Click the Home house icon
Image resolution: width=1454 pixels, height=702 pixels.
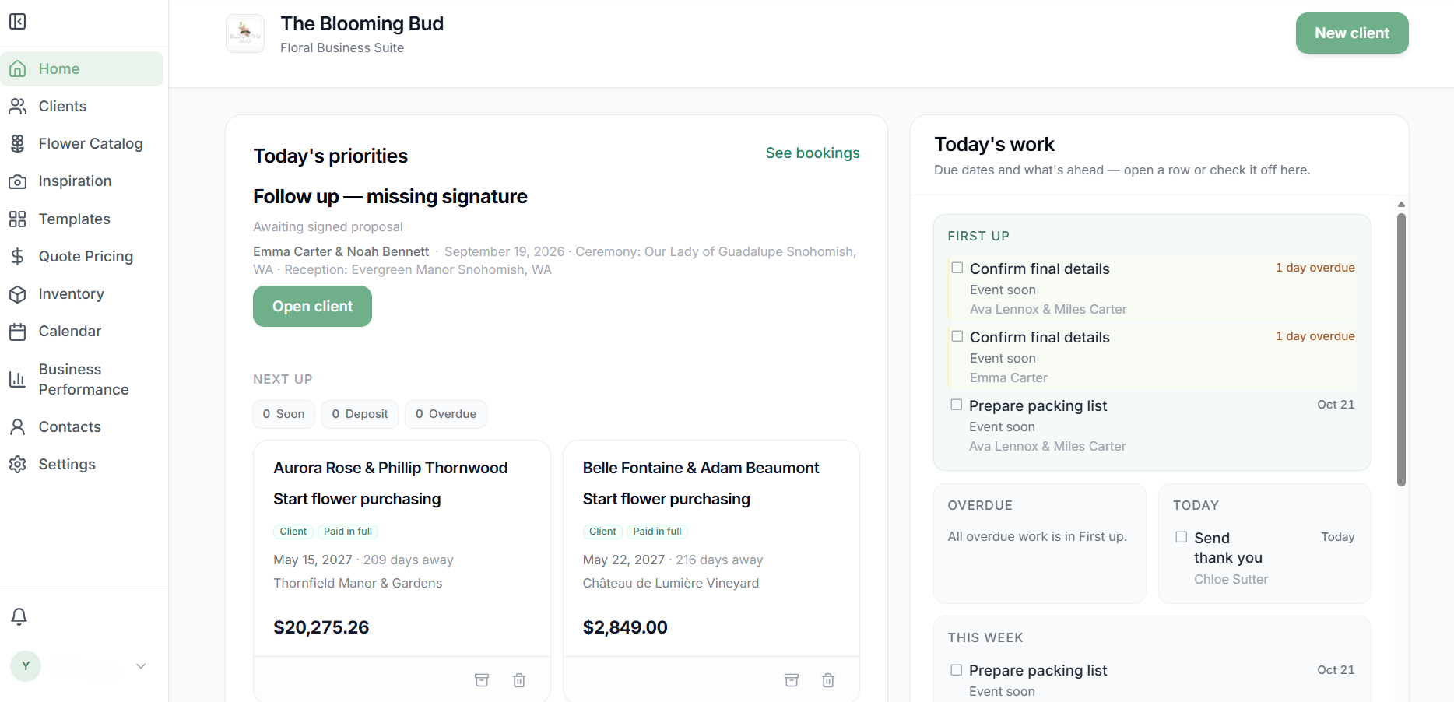(17, 68)
